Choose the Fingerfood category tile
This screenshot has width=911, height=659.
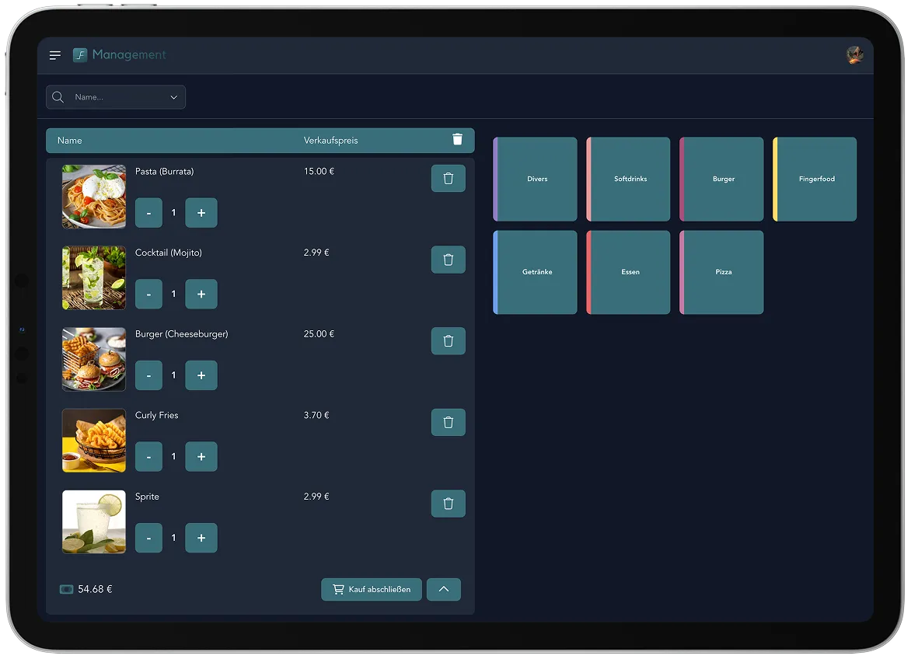tap(815, 180)
